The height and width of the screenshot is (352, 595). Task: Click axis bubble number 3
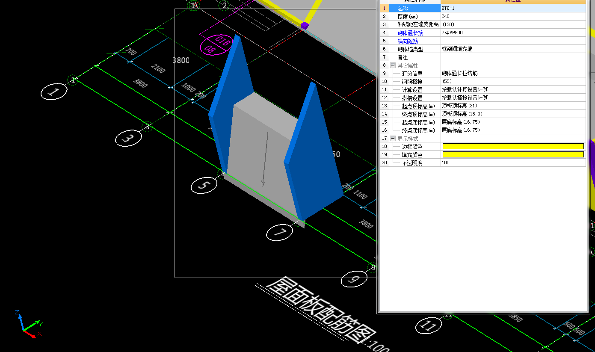coord(128,139)
